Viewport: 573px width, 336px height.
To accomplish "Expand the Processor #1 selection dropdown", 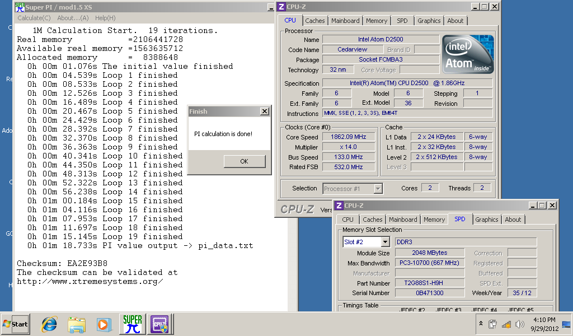I will tap(378, 189).
